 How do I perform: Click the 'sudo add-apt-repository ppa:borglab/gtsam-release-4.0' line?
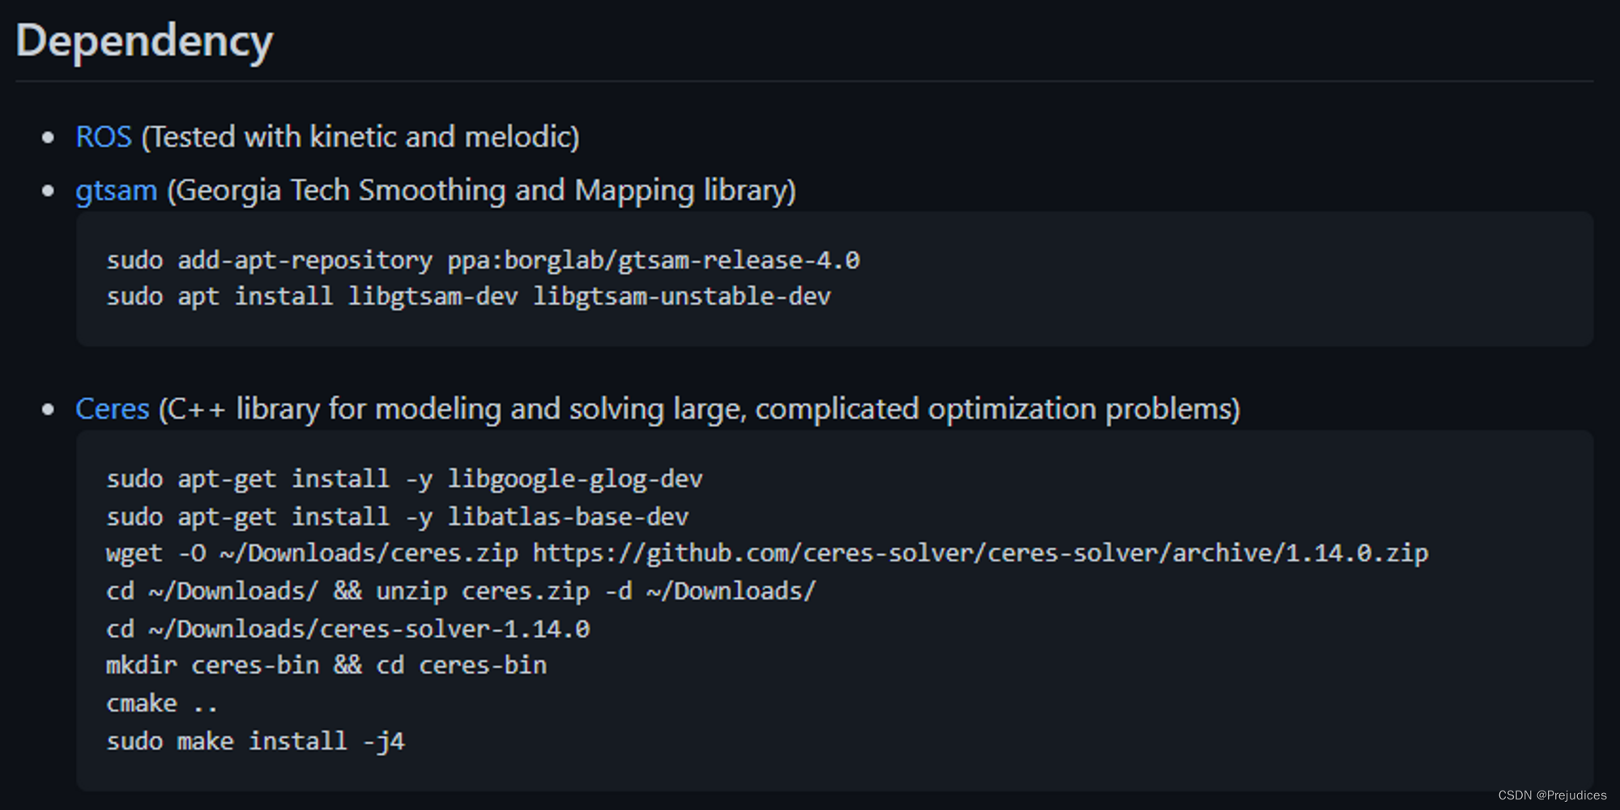point(483,261)
